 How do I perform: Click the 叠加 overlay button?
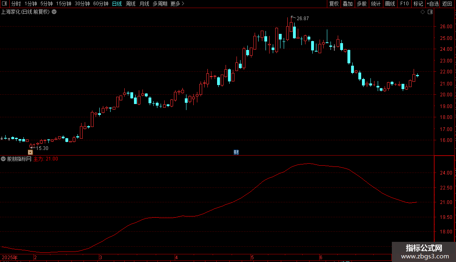(x=347, y=4)
